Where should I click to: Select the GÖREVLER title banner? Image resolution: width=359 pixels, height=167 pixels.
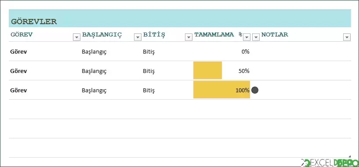point(180,18)
